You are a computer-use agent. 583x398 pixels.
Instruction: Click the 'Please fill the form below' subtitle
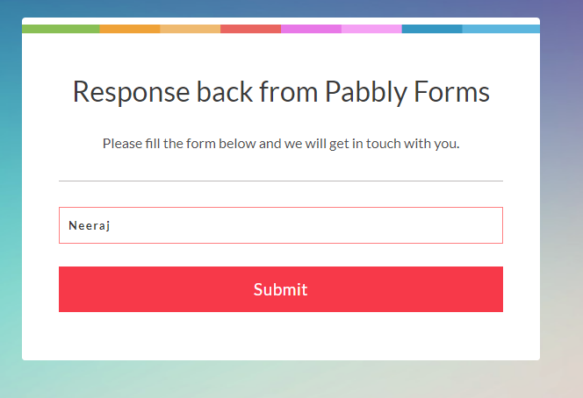281,144
